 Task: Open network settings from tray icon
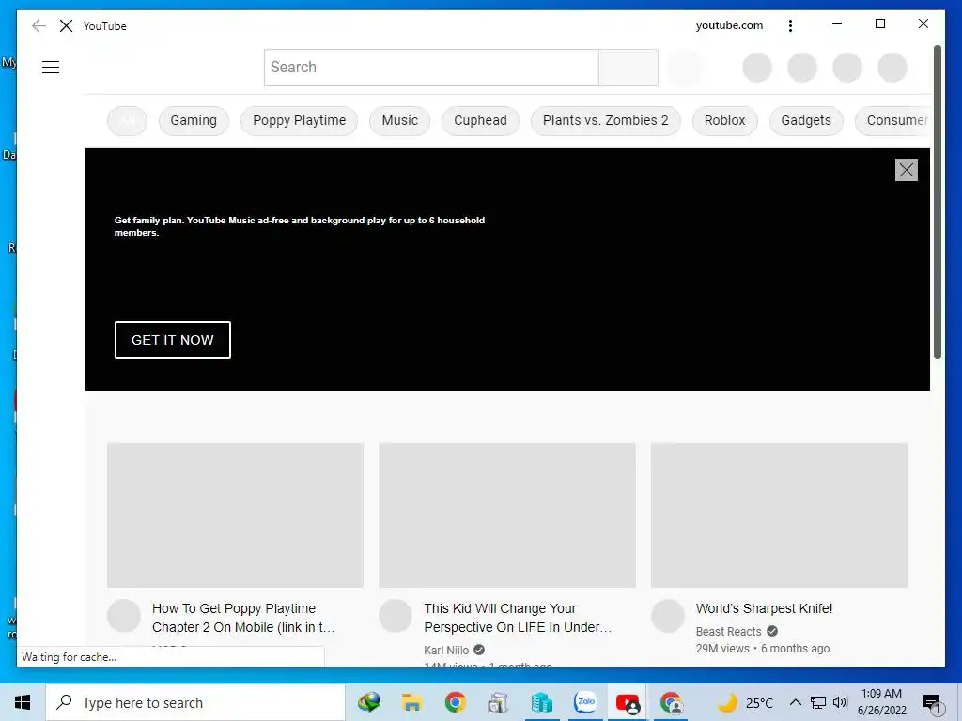click(x=818, y=702)
